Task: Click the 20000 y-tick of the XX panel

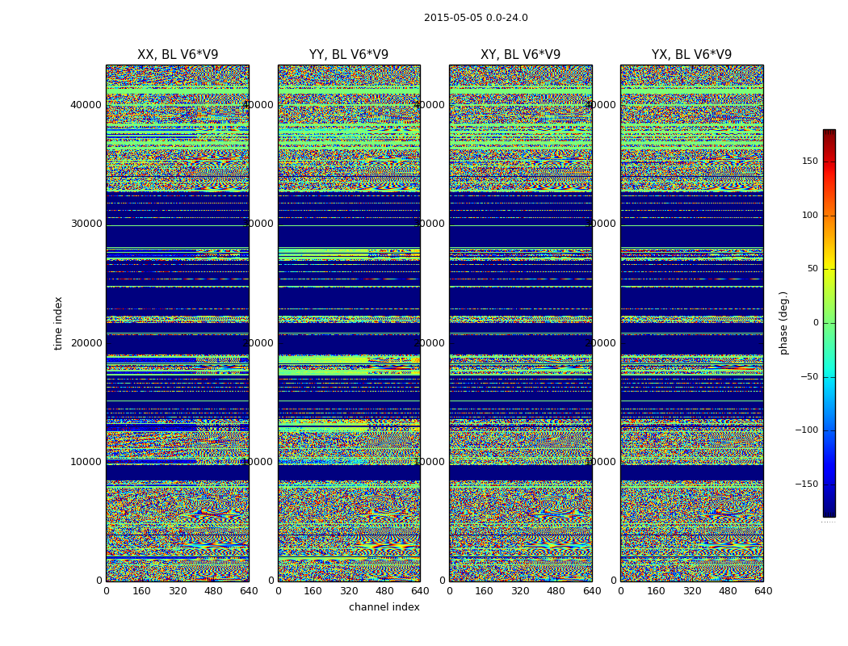Action: tap(86, 342)
